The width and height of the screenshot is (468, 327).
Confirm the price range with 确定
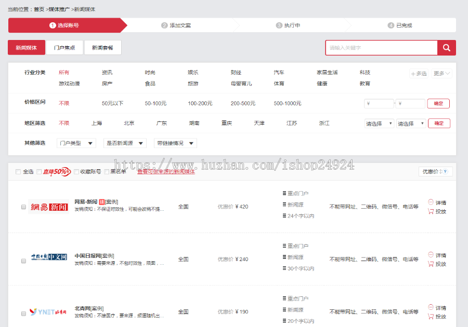438,104
